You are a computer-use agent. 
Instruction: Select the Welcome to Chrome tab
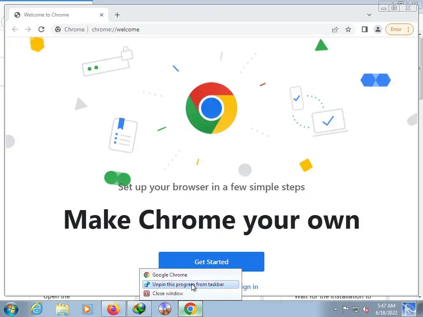pyautogui.click(x=59, y=15)
